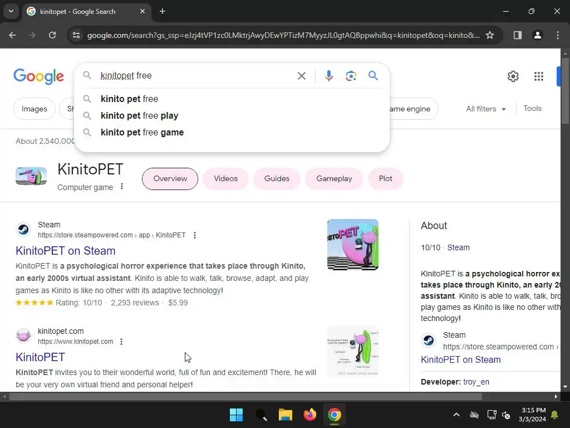The width and height of the screenshot is (570, 428).
Task: Select the Videos tab
Action: [x=225, y=179]
